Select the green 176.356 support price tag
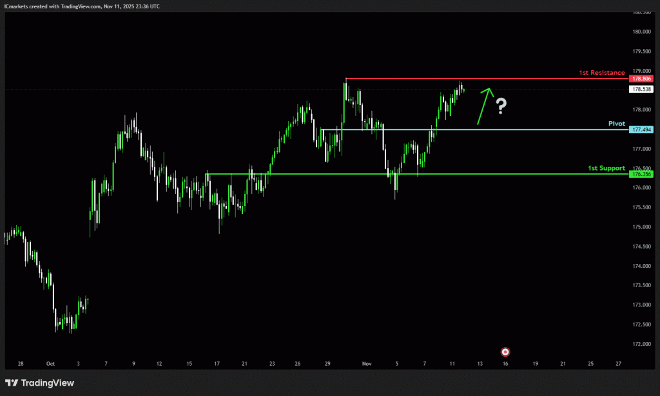Image resolution: width=660 pixels, height=396 pixels. (642, 174)
